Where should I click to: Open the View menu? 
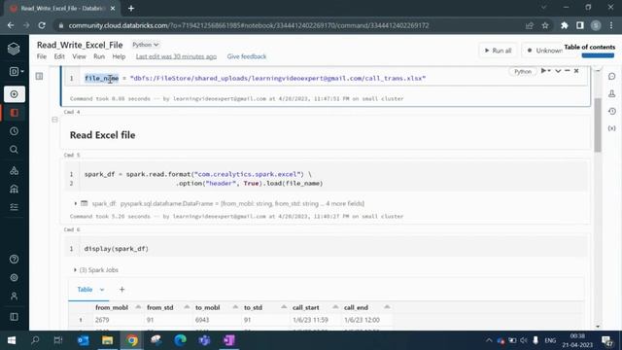[x=79, y=56]
